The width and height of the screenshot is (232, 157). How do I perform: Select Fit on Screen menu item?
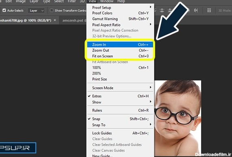(x=120, y=56)
